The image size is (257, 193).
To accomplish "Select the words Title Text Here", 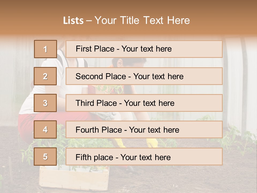I will coord(155,20).
